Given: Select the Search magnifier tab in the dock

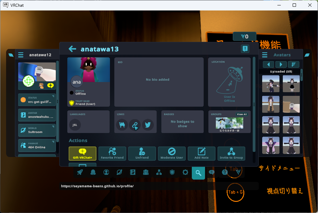Looking at the screenshot, I should [198, 173].
